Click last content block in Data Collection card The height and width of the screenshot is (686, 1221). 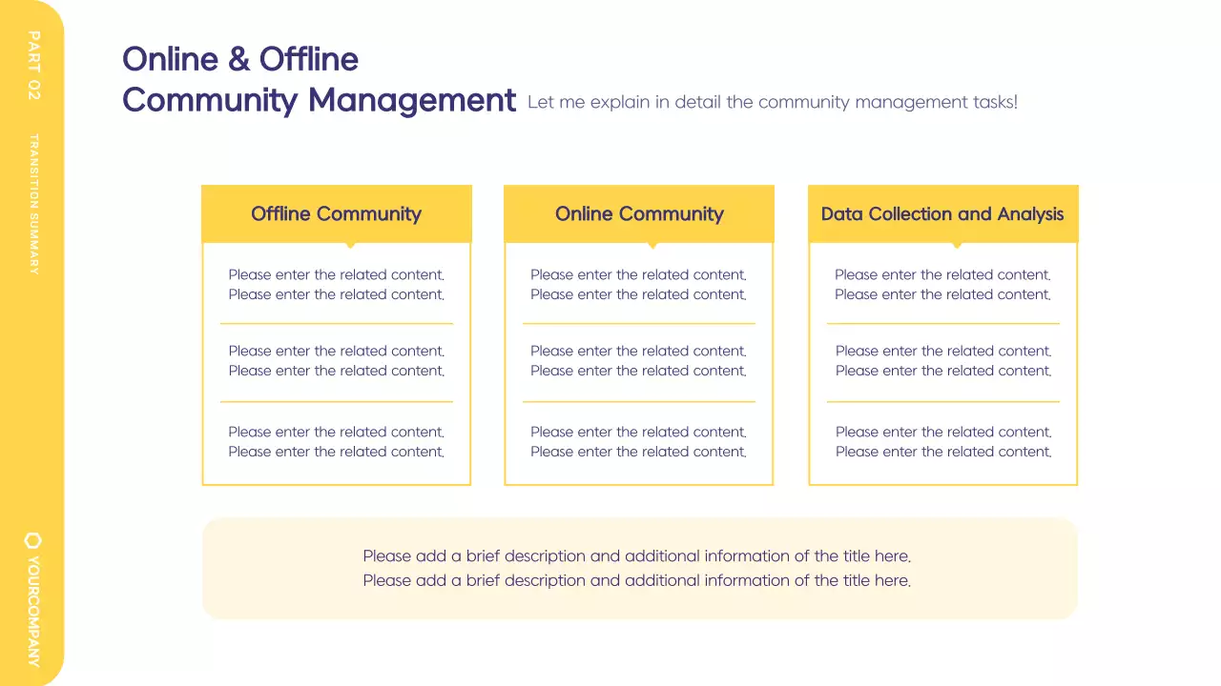point(942,441)
